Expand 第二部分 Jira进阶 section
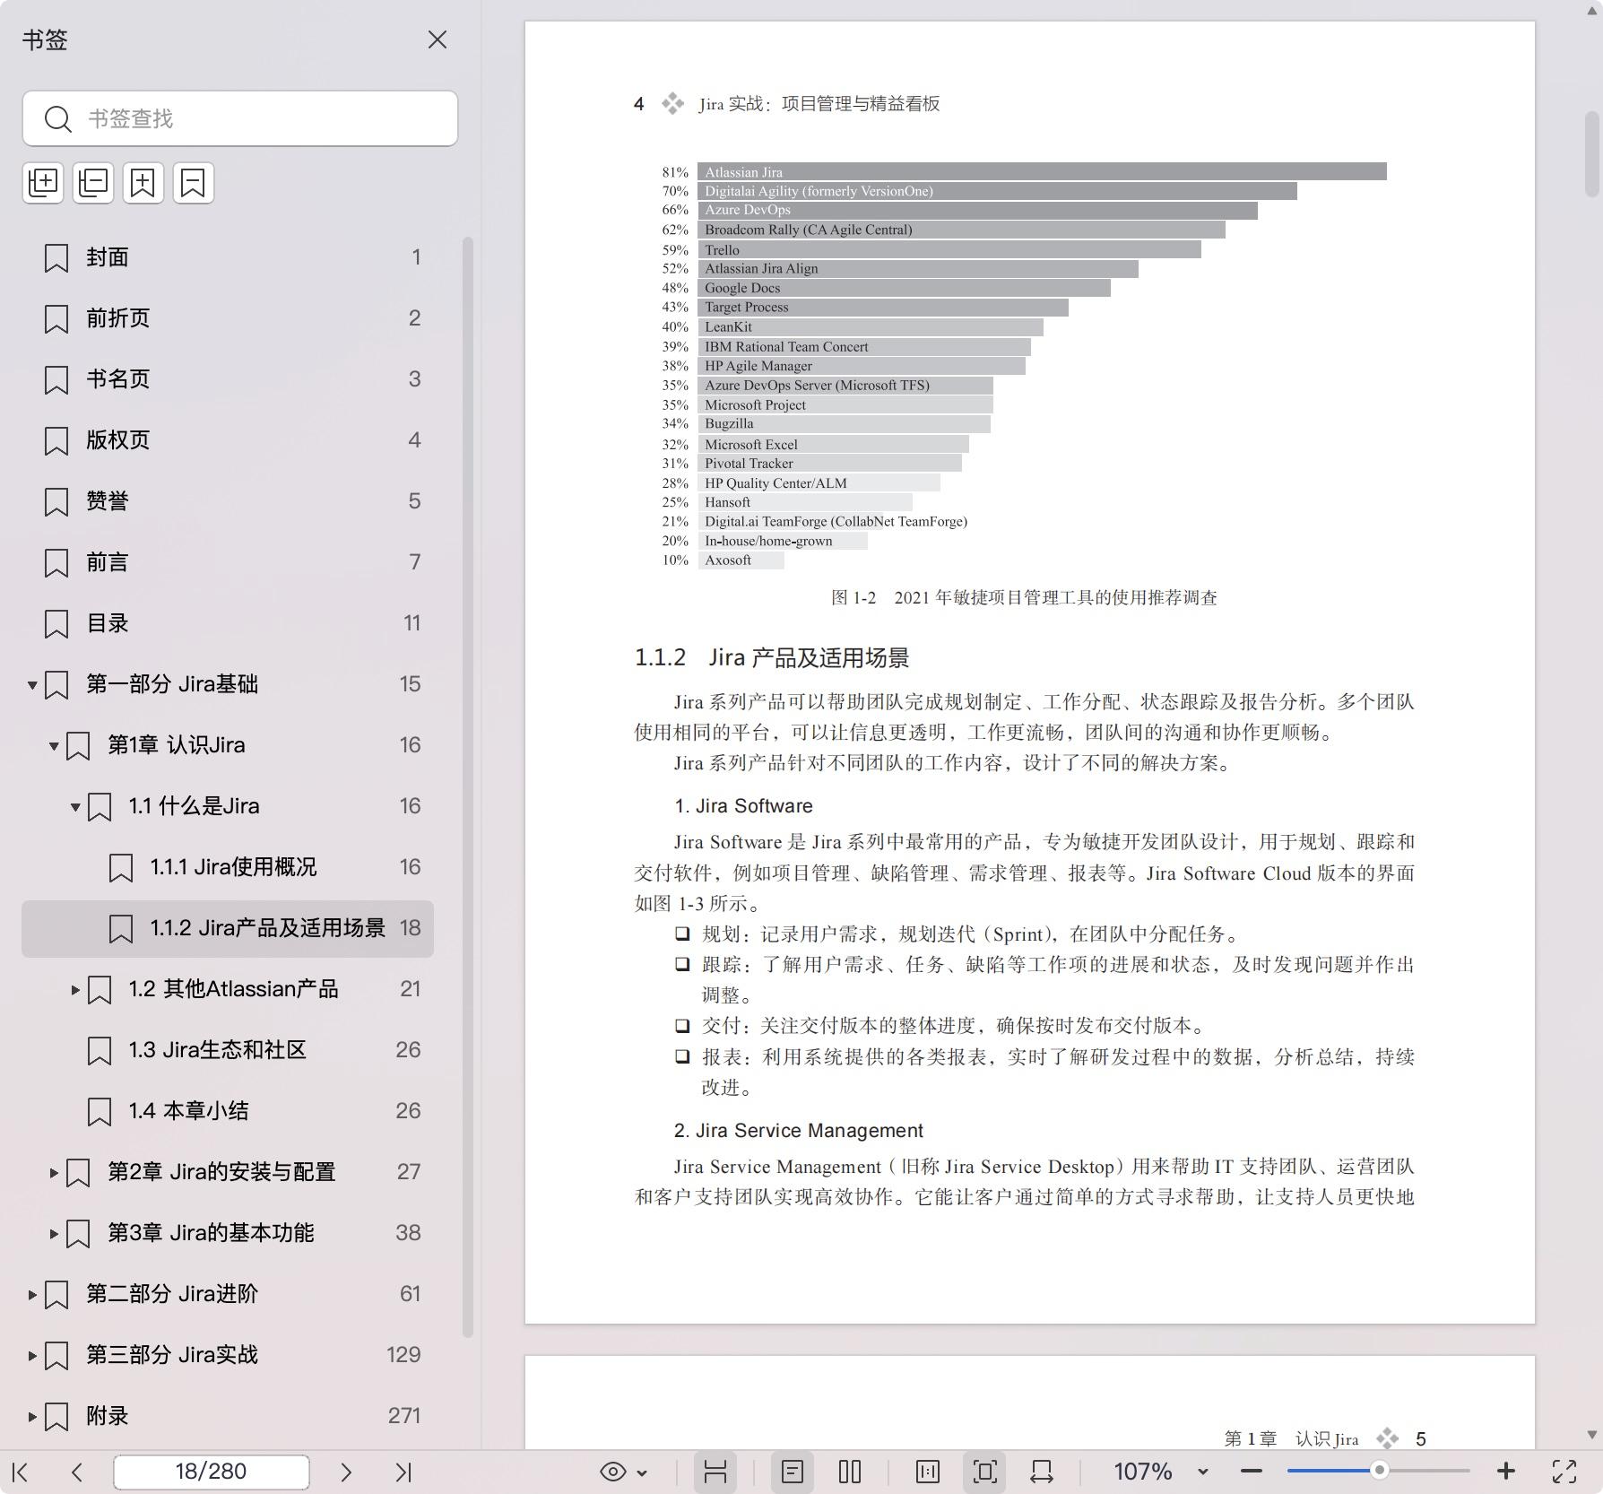Screen dimensions: 1603x1494 pyautogui.click(x=32, y=1295)
